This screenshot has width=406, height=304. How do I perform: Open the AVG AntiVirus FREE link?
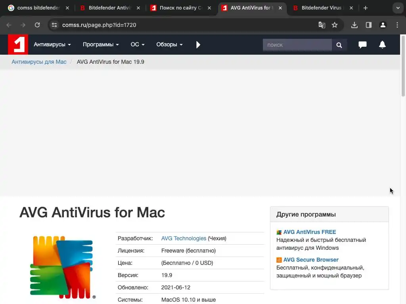pyautogui.click(x=309, y=232)
